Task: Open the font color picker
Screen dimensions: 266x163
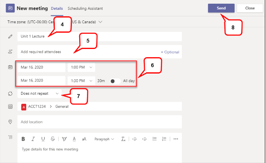Action: coord(74,139)
